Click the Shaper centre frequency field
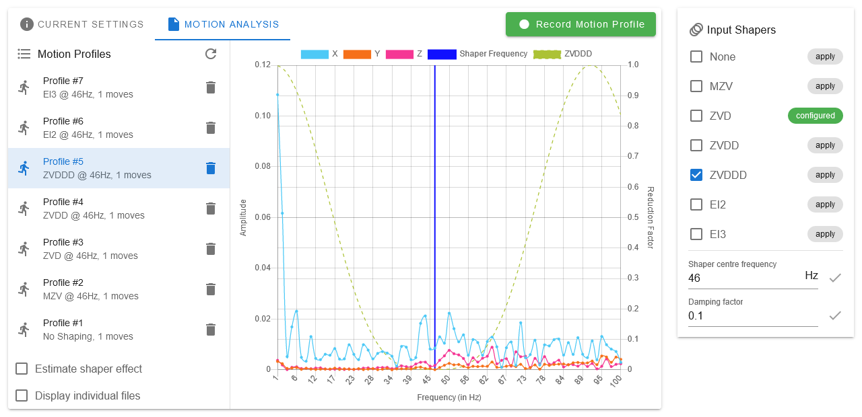This screenshot has width=862, height=417. click(x=753, y=276)
